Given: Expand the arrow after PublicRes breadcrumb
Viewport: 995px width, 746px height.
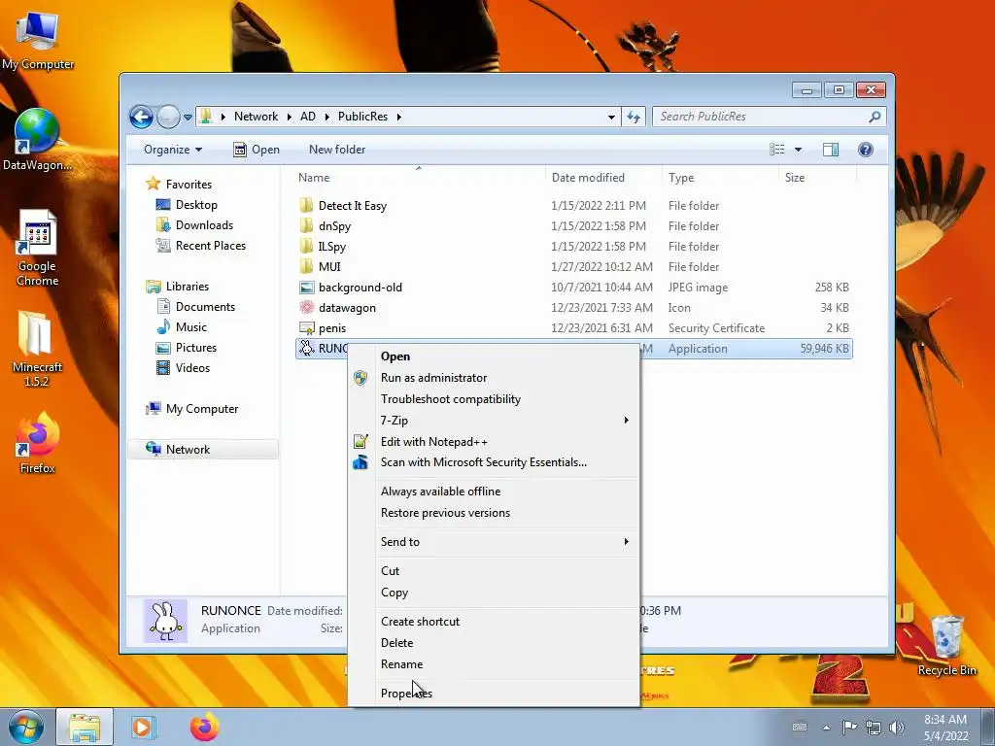Looking at the screenshot, I should point(399,117).
